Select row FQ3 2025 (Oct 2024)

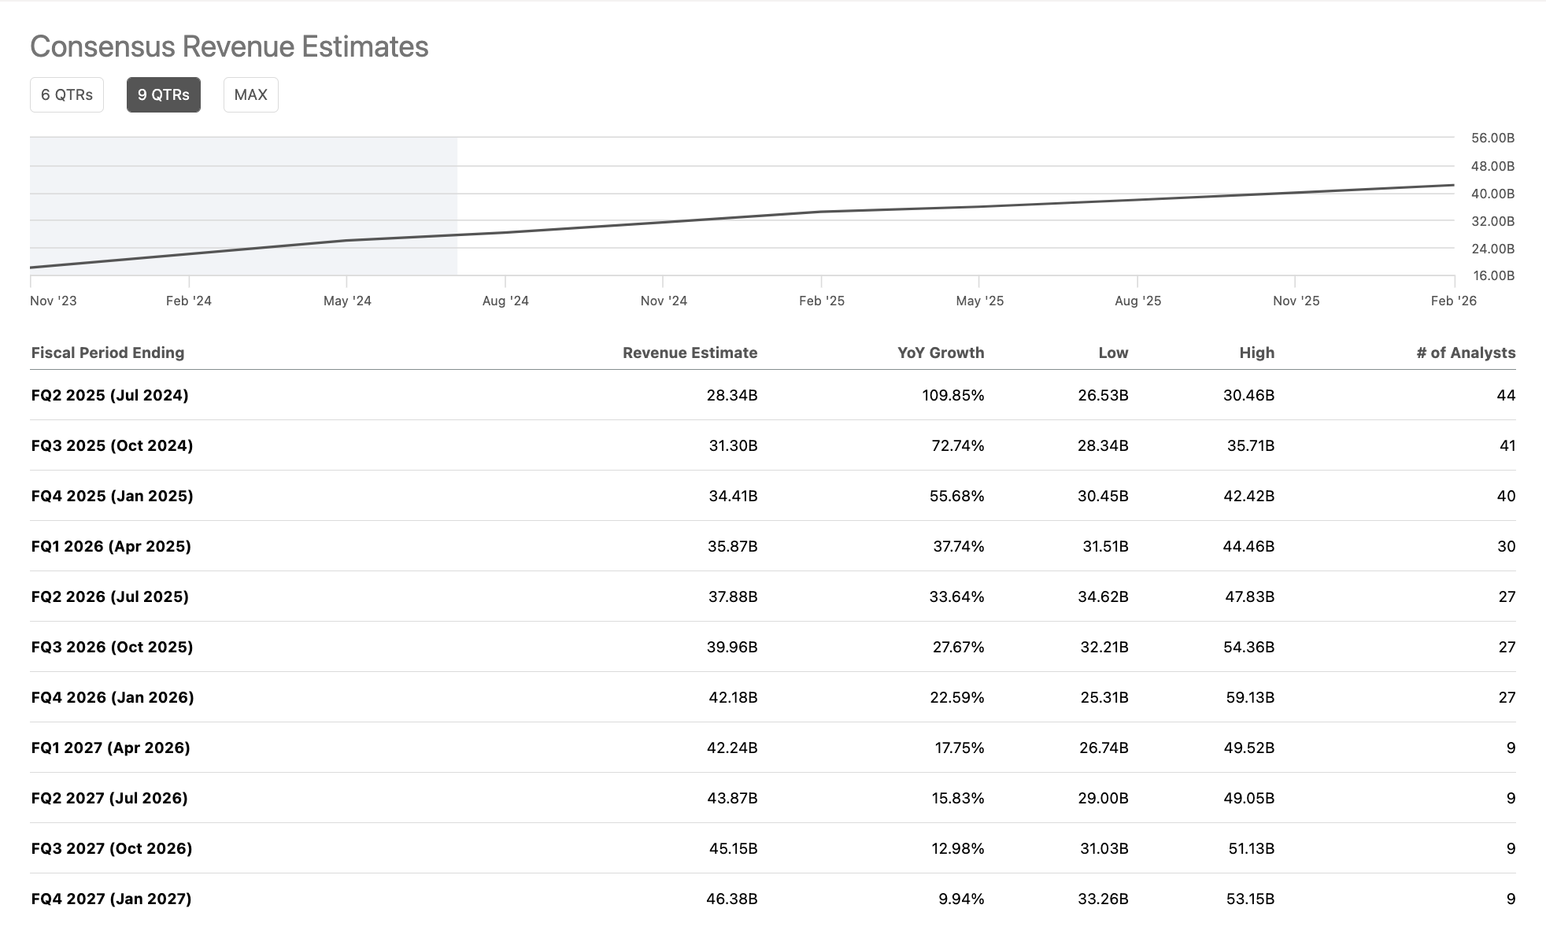click(x=773, y=445)
